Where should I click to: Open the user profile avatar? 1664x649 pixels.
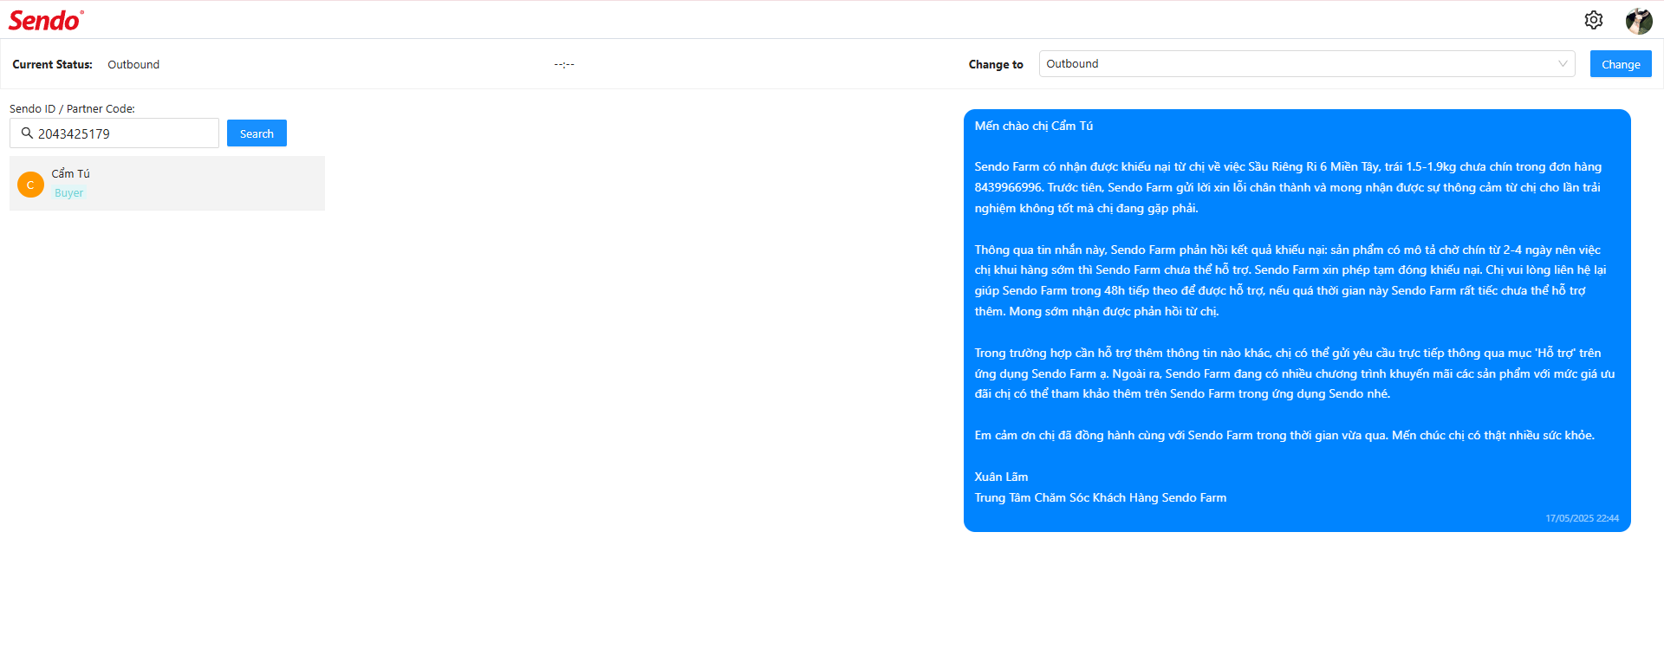click(1638, 21)
